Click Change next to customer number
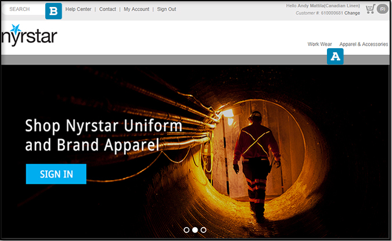The height and width of the screenshot is (241, 392). 352,13
